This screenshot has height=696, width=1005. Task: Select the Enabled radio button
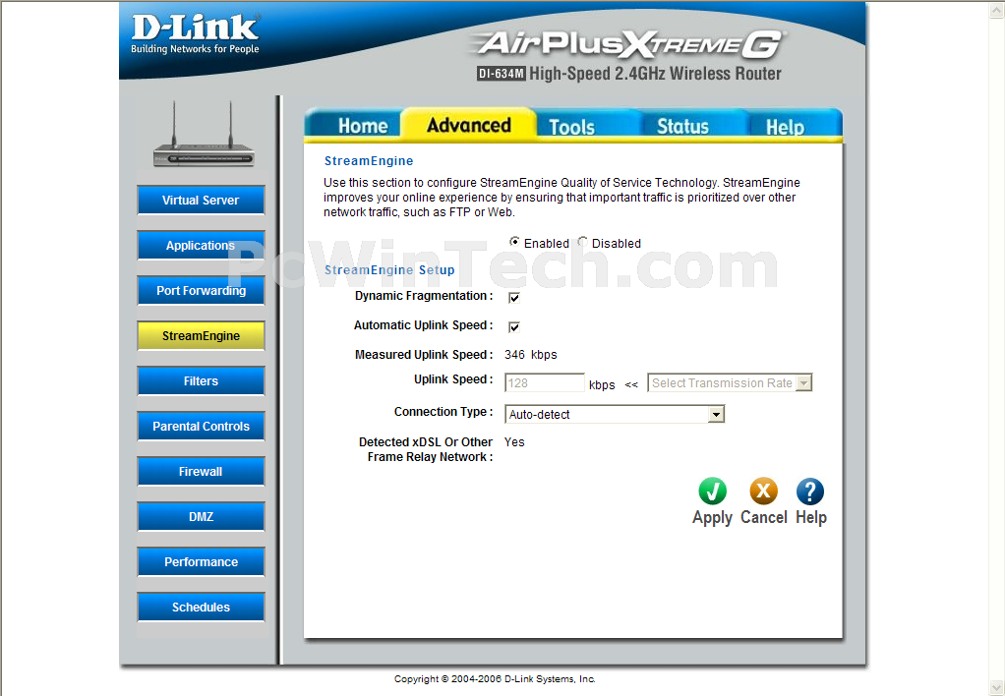514,242
